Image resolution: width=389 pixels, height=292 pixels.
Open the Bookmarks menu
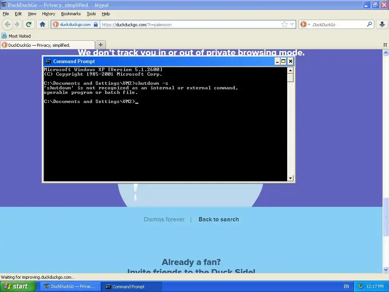(x=71, y=14)
